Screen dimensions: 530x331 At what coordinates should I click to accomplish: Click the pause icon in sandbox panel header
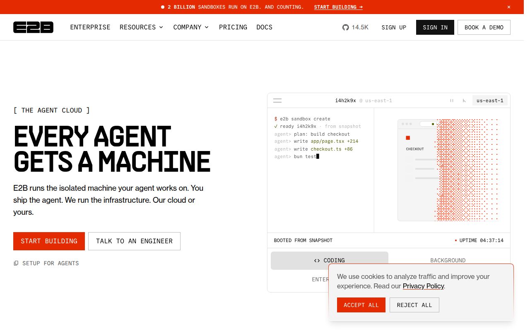point(452,101)
